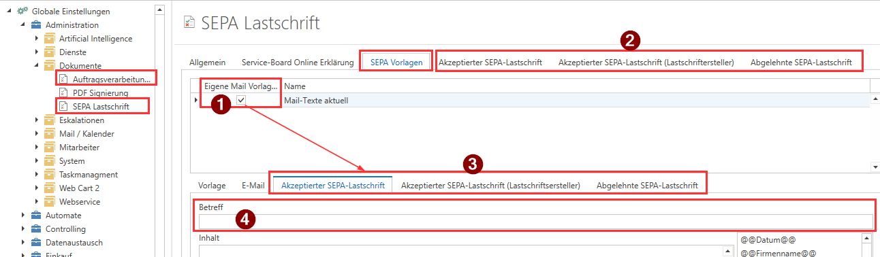
Task: Click the Automate briefcase icon
Action: click(36, 215)
